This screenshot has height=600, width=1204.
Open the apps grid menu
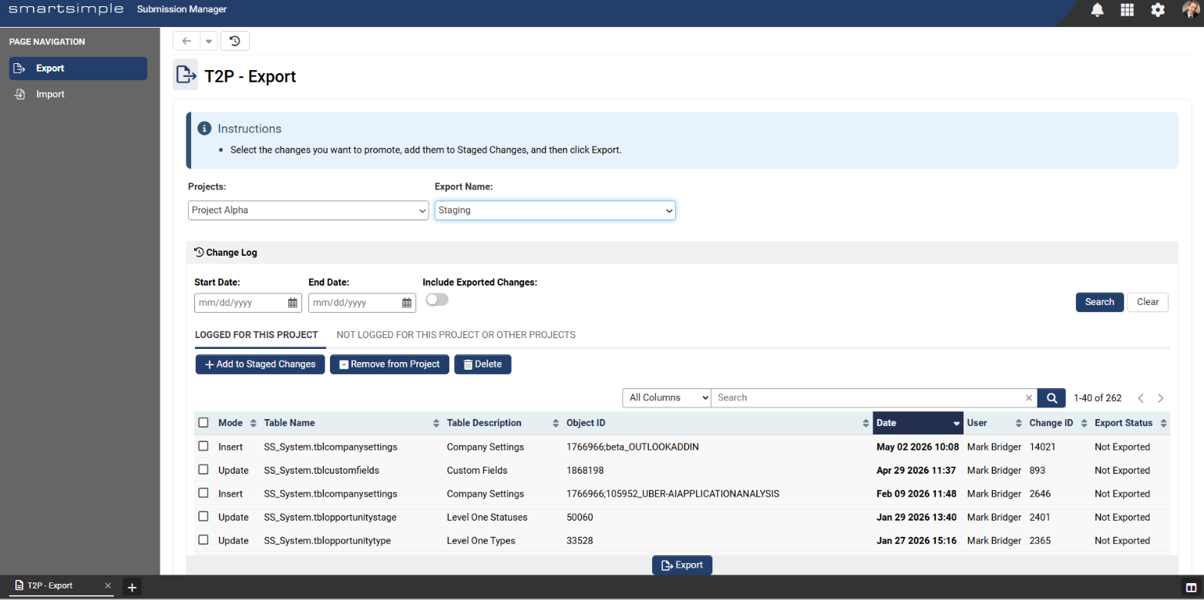click(1127, 10)
